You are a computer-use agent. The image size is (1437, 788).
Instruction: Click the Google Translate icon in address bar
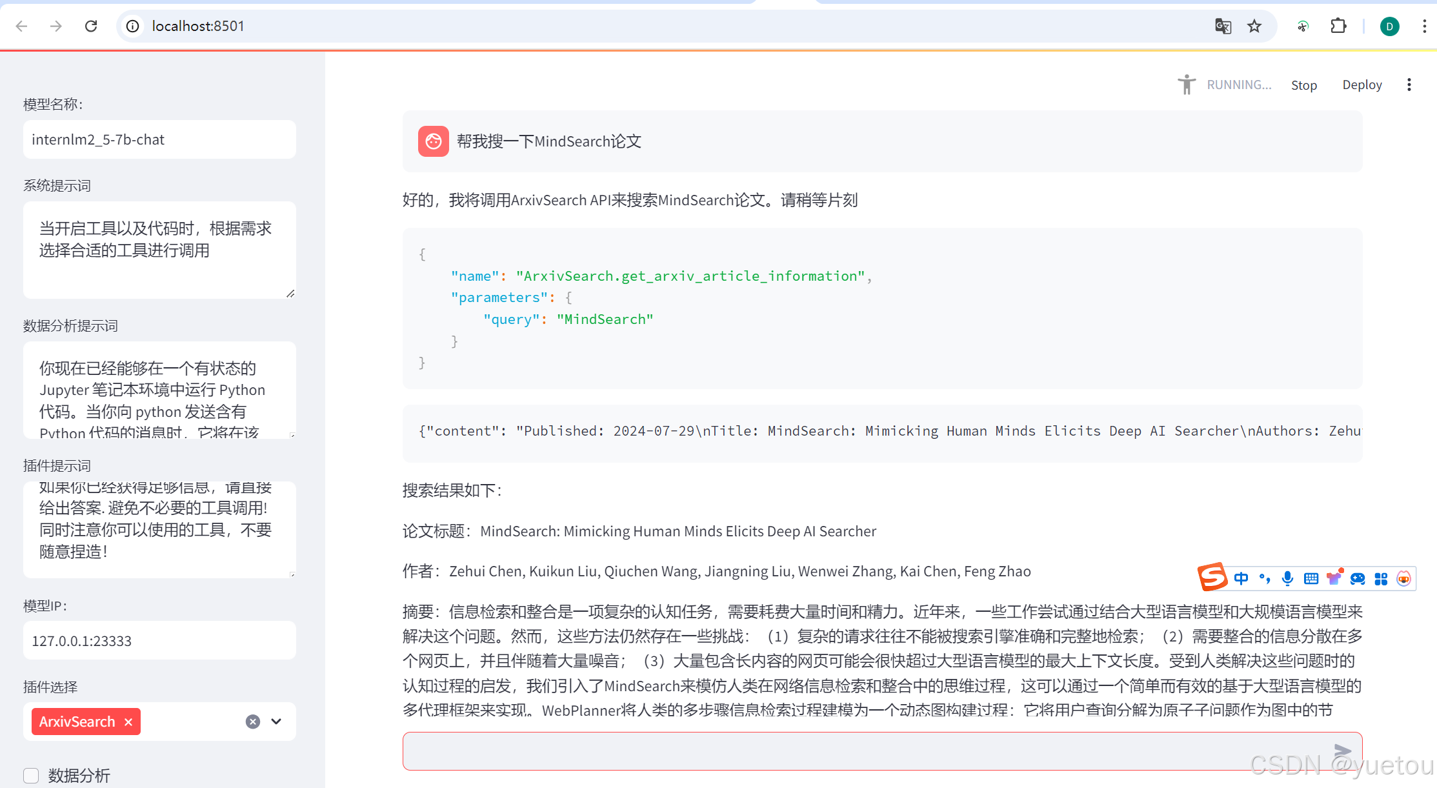1223,26
